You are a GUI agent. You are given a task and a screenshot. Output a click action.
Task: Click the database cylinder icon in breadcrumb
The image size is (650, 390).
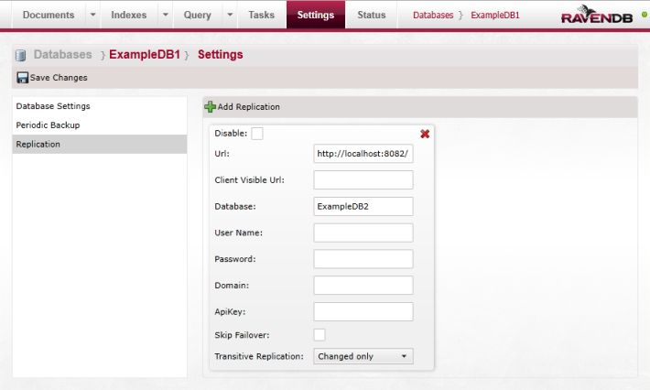pyautogui.click(x=21, y=55)
